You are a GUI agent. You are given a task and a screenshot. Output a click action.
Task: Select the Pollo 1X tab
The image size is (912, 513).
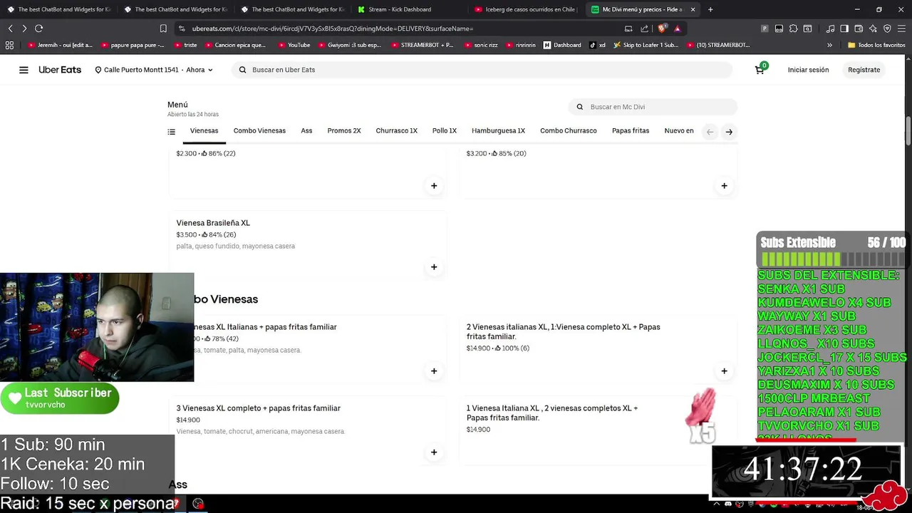pos(445,131)
